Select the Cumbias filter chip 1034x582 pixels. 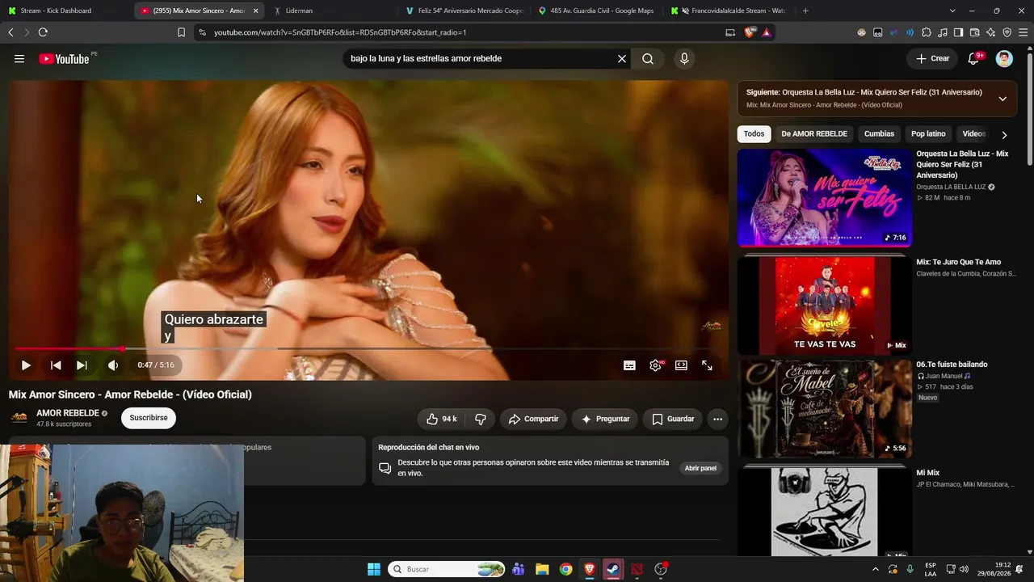point(879,134)
